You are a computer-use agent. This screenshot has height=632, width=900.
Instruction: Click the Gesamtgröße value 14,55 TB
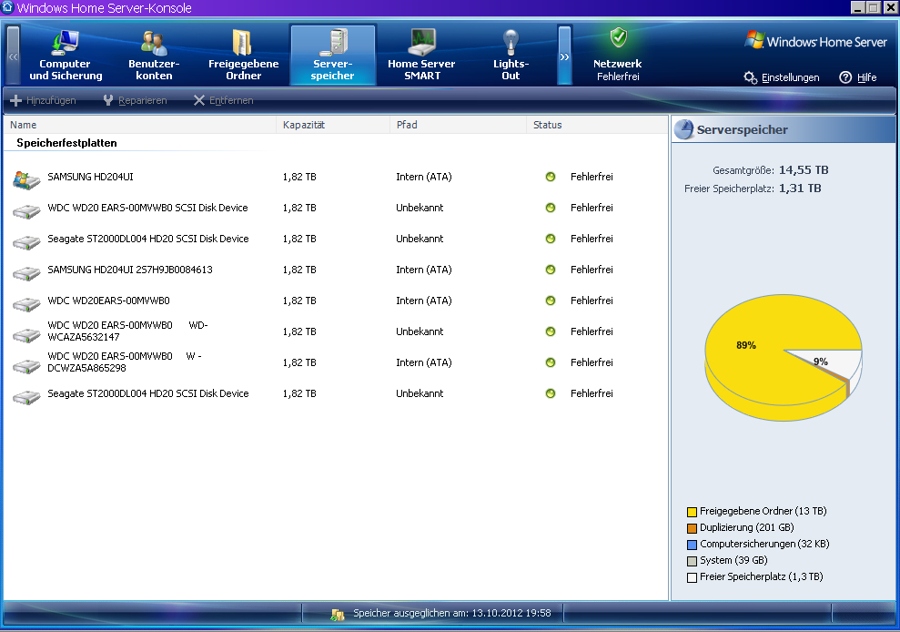click(x=804, y=170)
